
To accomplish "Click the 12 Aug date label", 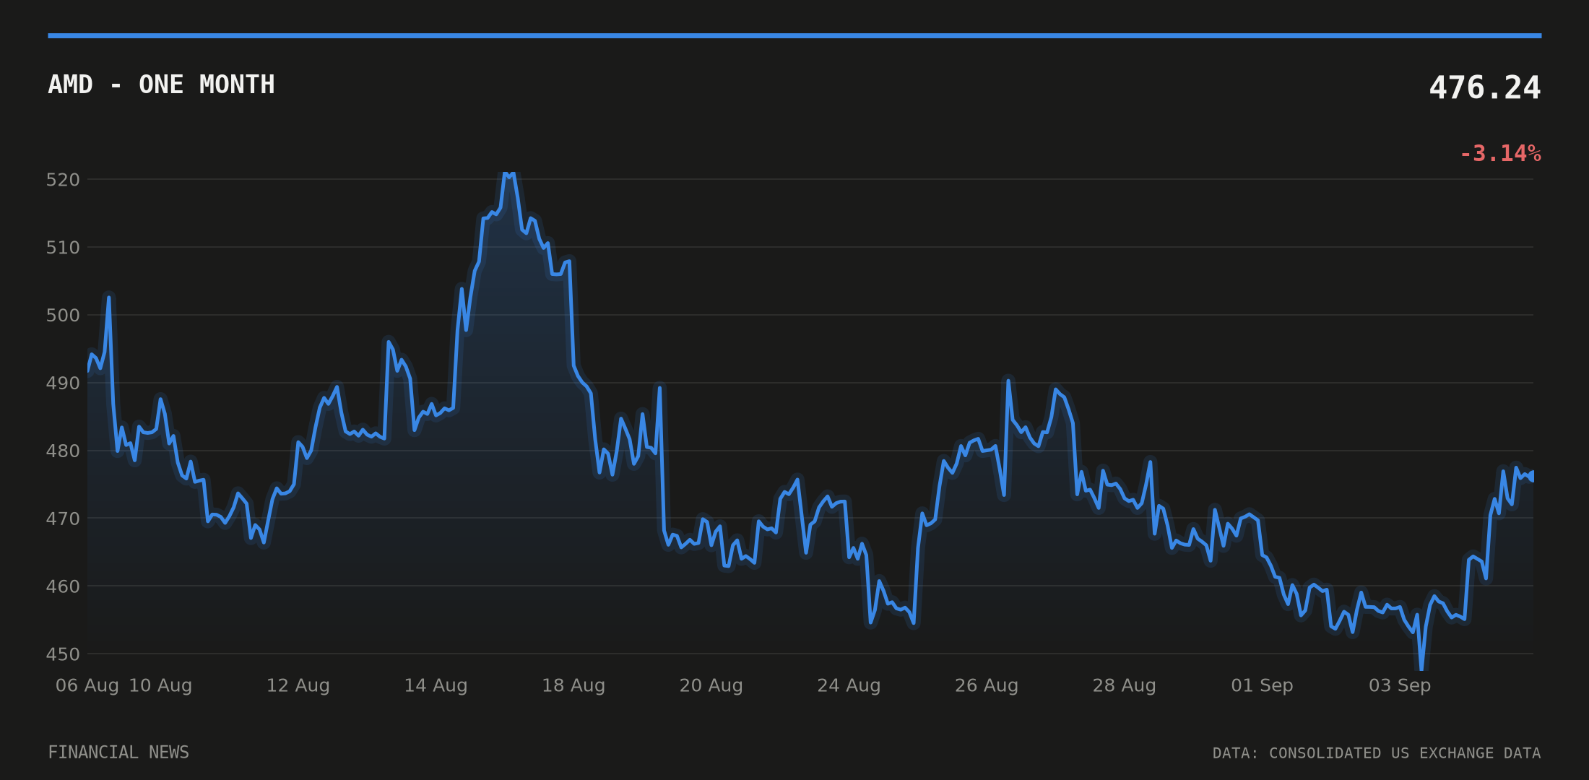I will point(298,685).
